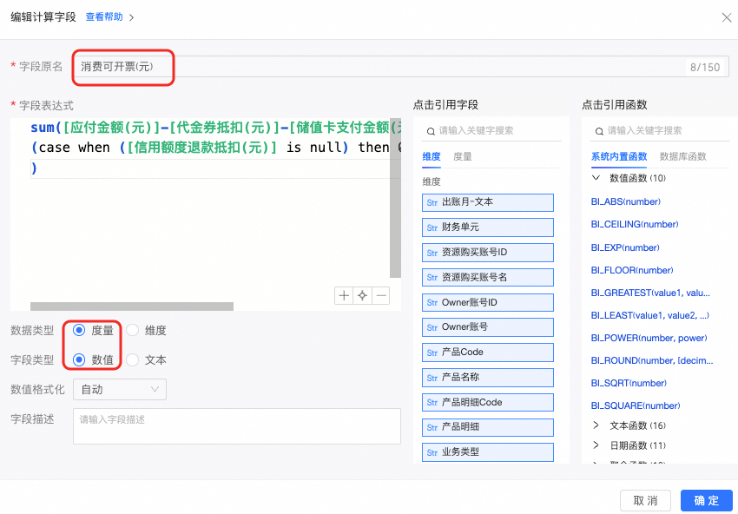738x514 pixels.
Task: Reference the 产品名称 field
Action: tap(488, 378)
